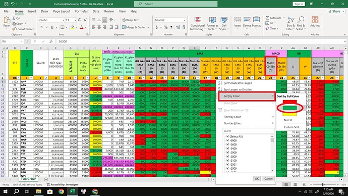Image resolution: width=348 pixels, height=196 pixels.
Task: Expand the Filter by Color submenu
Action: tap(246, 117)
